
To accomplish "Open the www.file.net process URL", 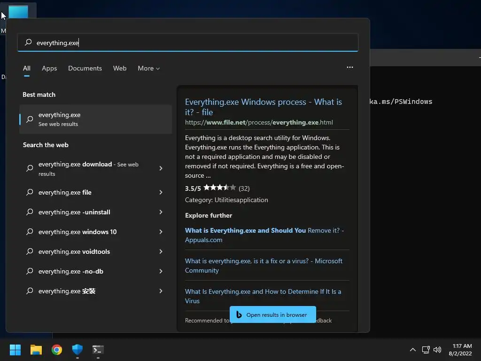I will [x=259, y=123].
